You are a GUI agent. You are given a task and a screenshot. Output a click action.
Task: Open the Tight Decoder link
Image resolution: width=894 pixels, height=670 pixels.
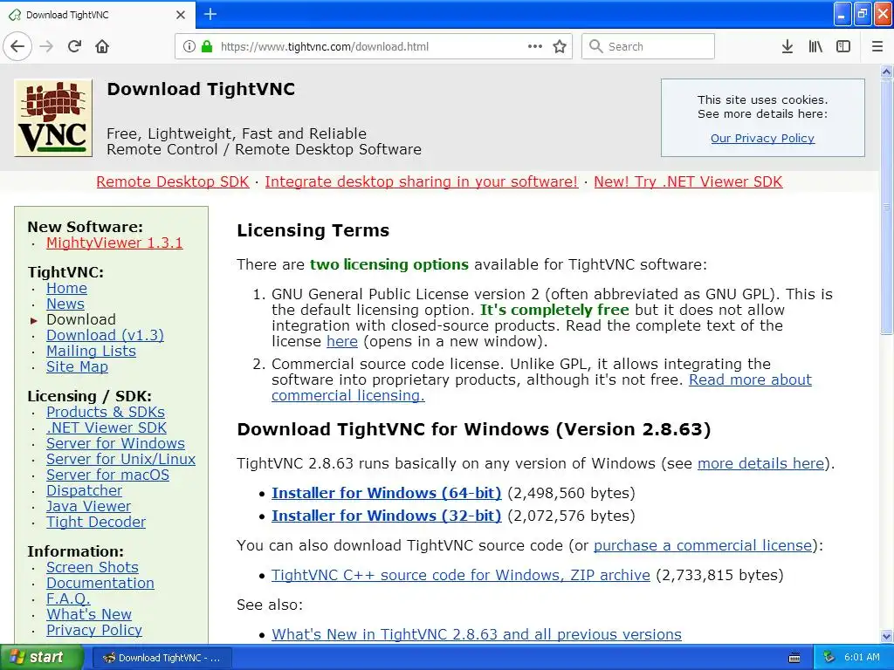tap(96, 522)
